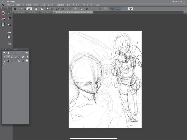Click the Save icon in command bar

click(48, 9)
